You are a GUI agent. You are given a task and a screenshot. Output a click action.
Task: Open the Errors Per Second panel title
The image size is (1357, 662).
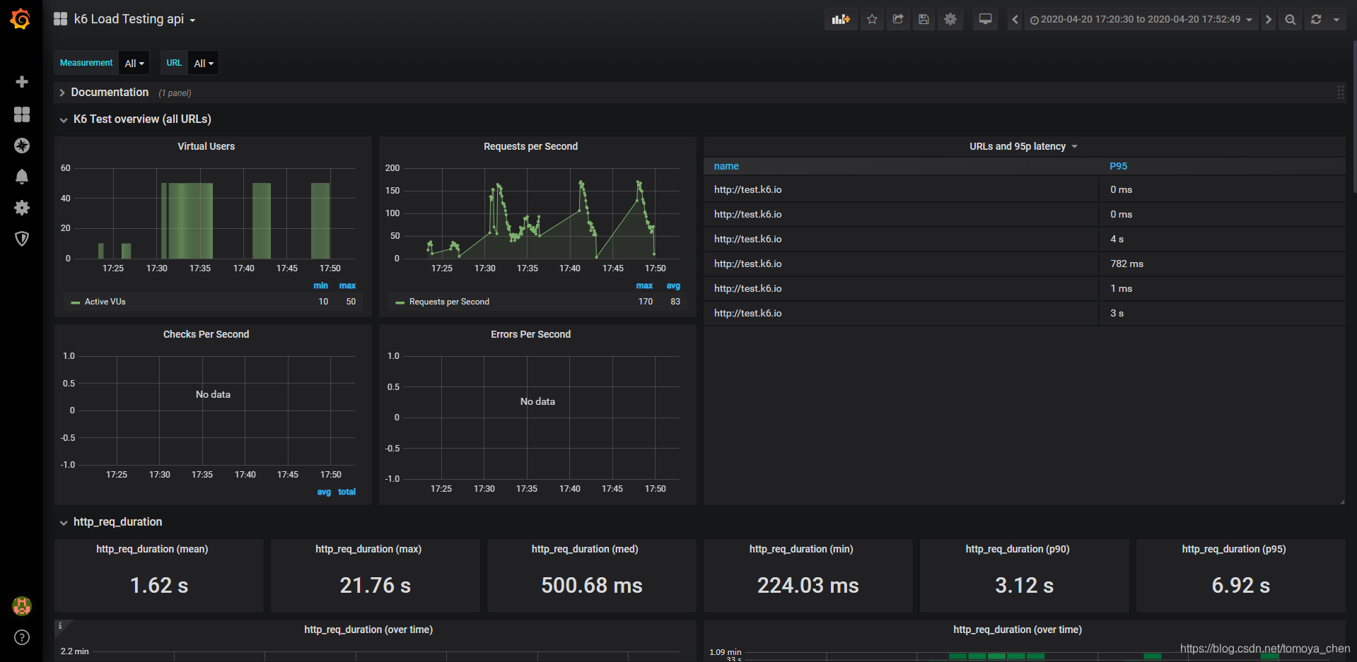click(x=530, y=334)
